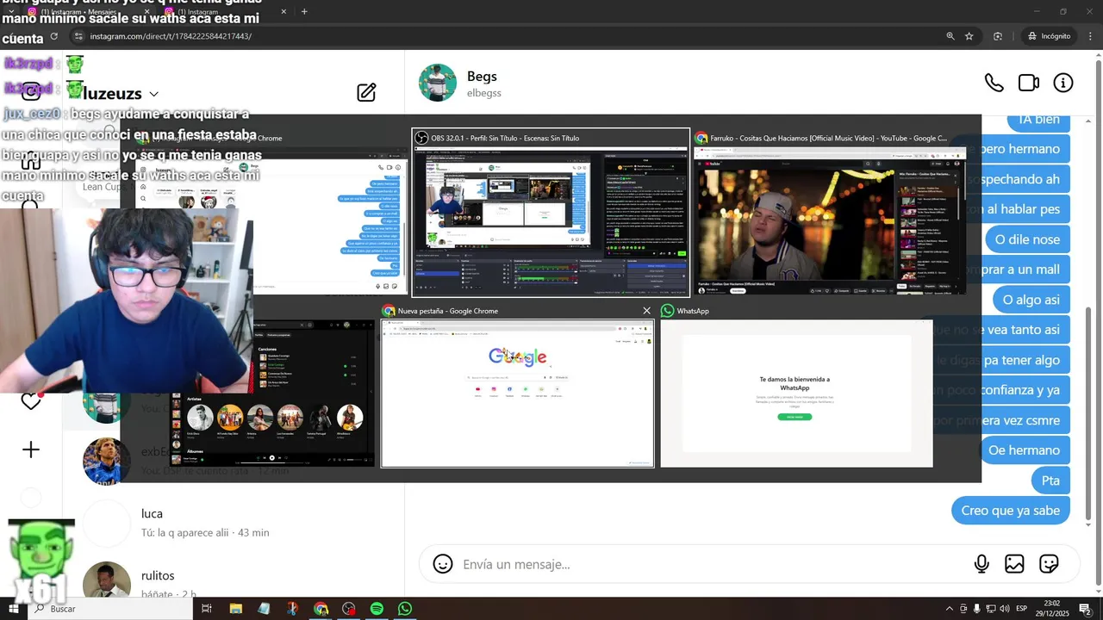Open Task View from taskbar
This screenshot has width=1103, height=620.
click(207, 609)
